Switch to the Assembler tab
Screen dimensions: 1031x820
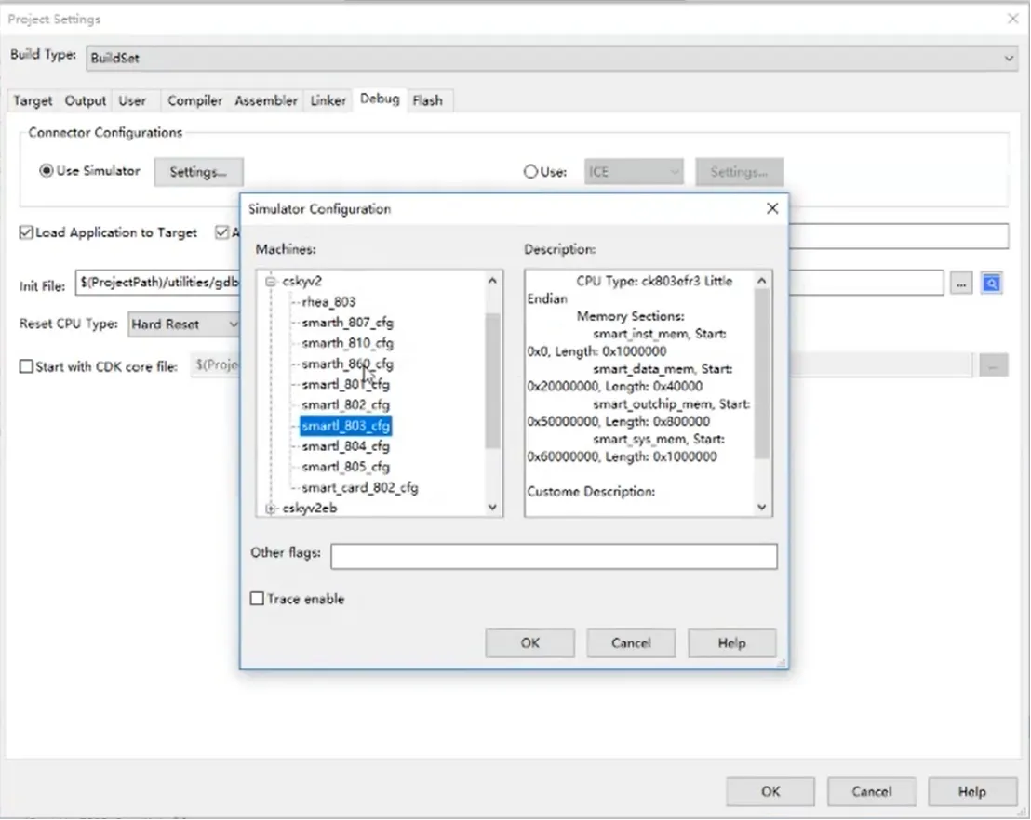[265, 100]
